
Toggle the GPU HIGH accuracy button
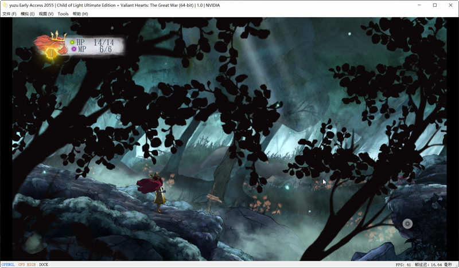click(27, 265)
